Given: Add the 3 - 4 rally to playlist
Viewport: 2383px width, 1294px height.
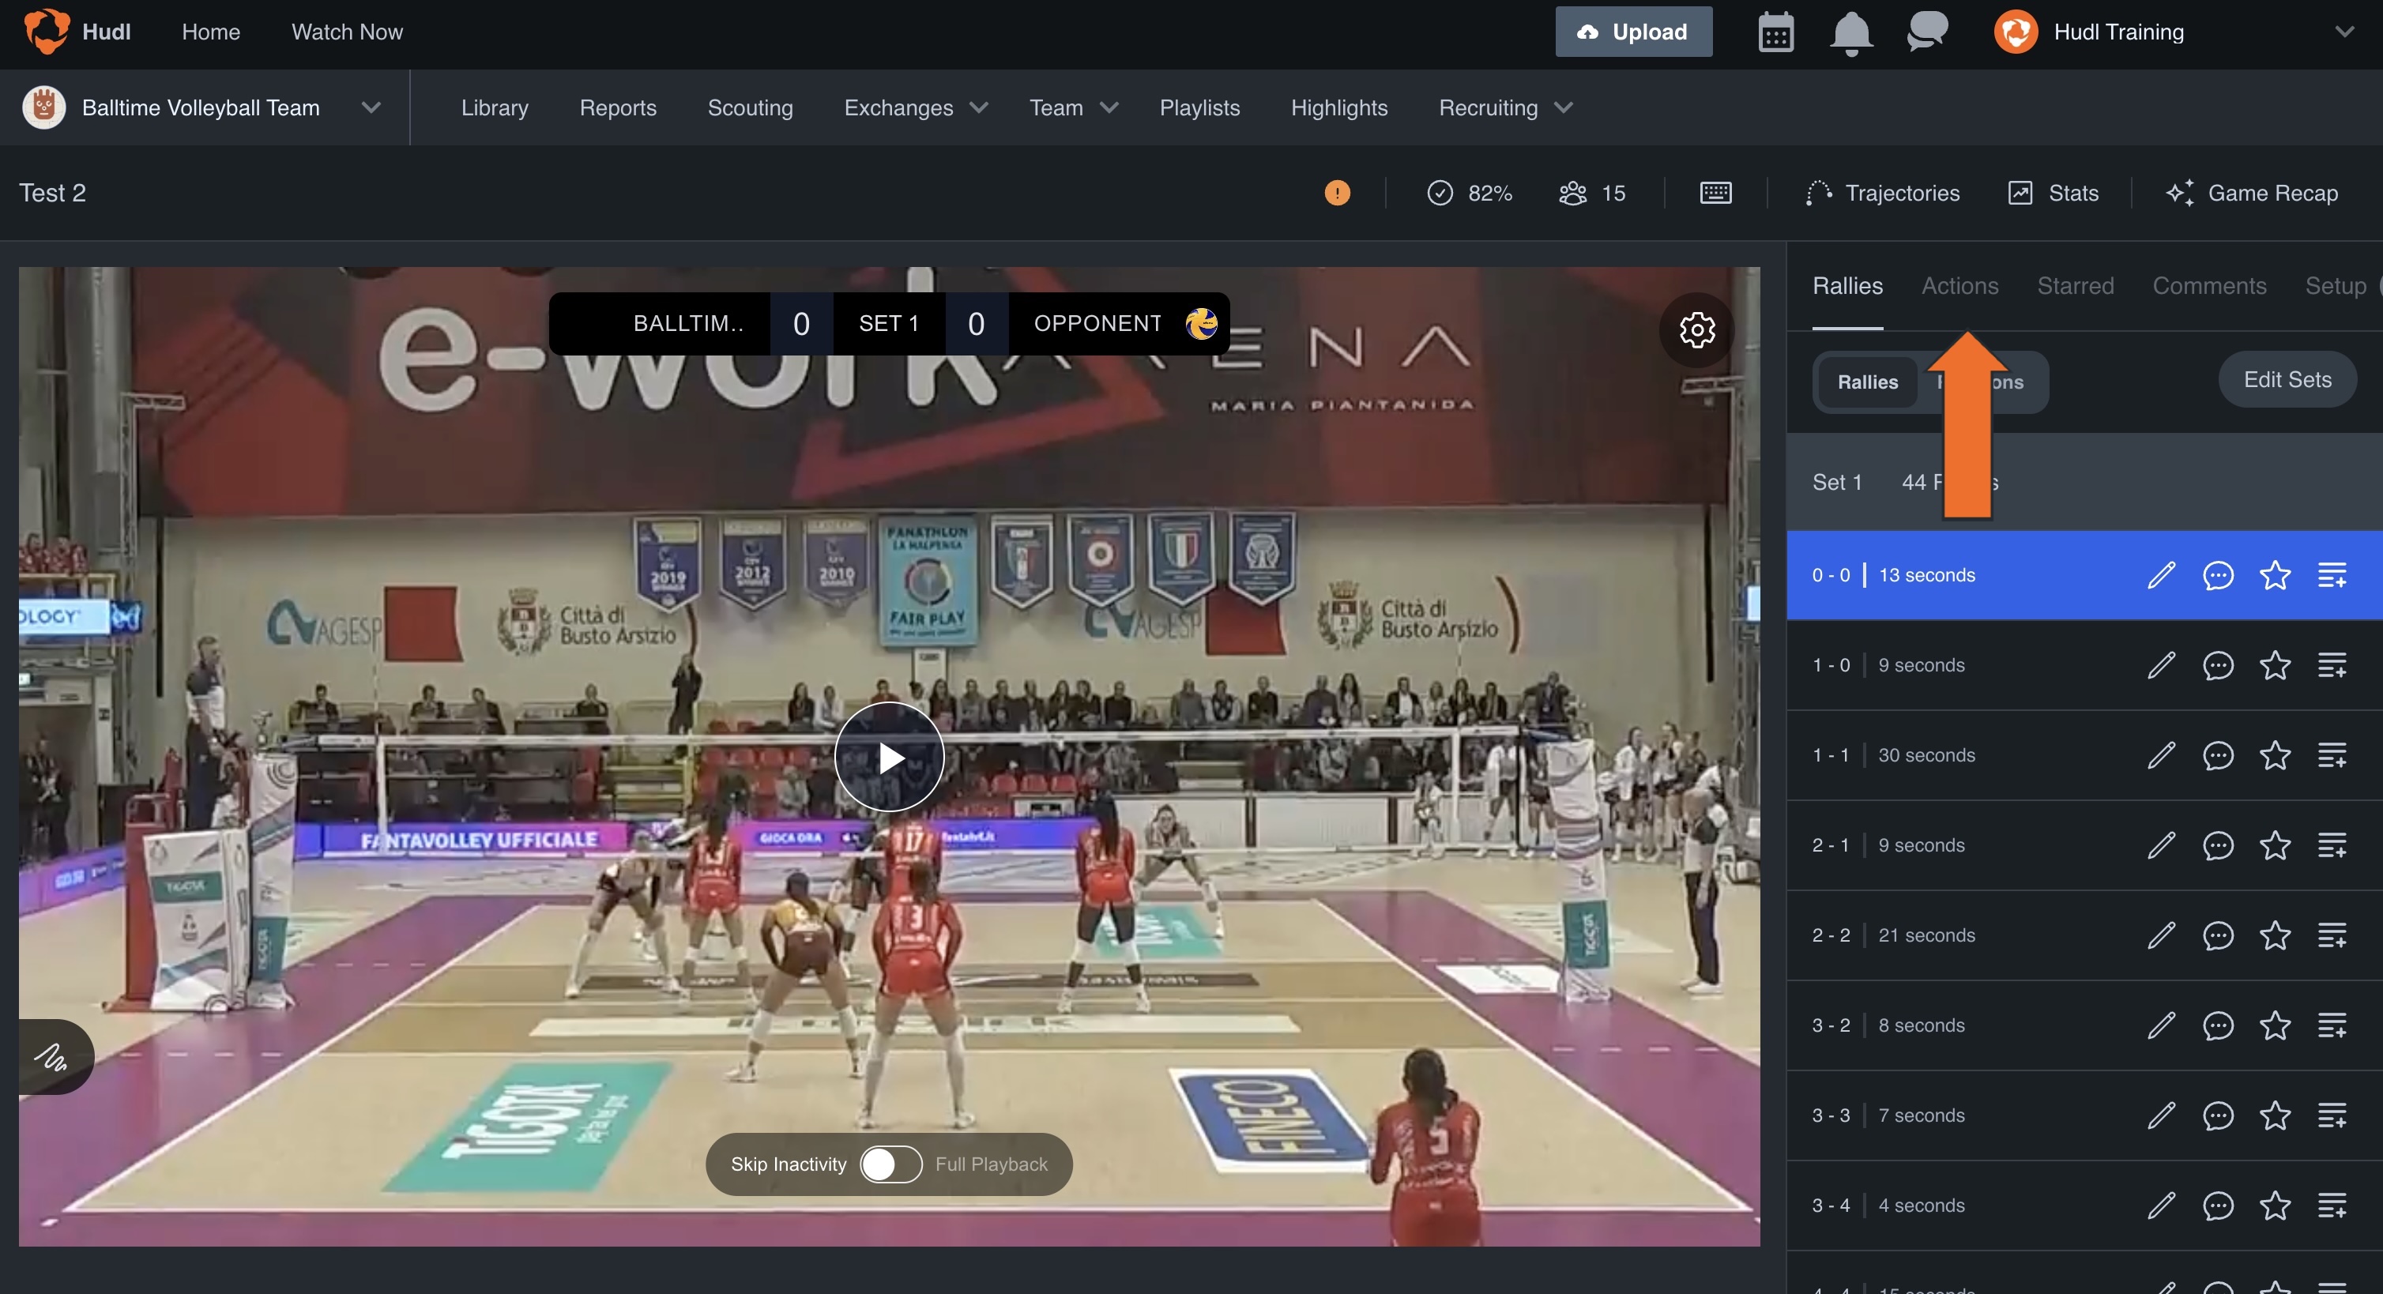Looking at the screenshot, I should [x=2331, y=1206].
